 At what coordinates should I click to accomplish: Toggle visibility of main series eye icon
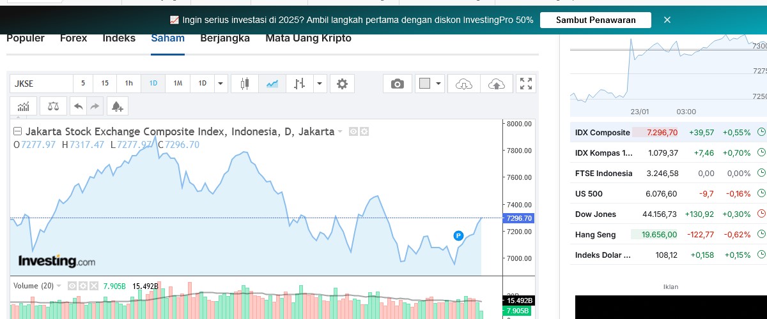pyautogui.click(x=353, y=131)
